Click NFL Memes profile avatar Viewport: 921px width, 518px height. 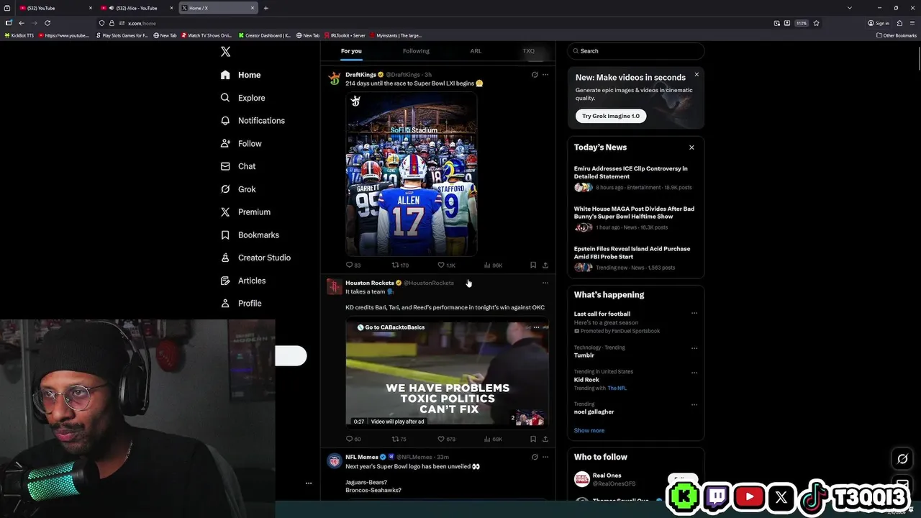(334, 461)
